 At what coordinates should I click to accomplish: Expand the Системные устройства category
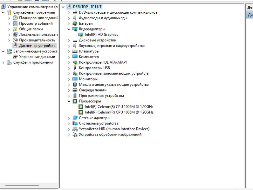[x=69, y=123]
